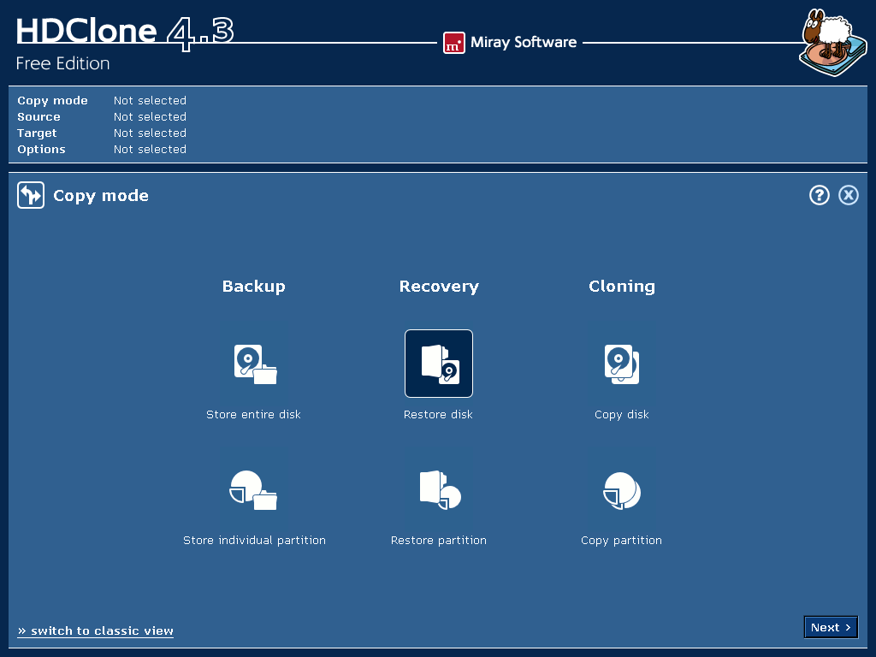Open help with the question mark icon
876x657 pixels.
point(819,195)
